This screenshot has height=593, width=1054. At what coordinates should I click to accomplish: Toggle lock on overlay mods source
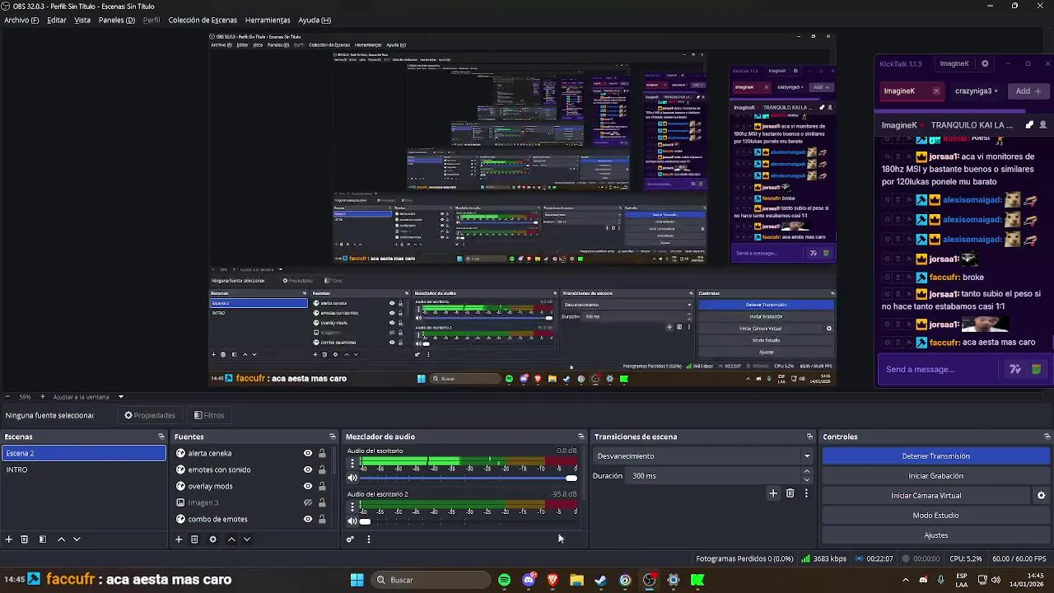coord(322,486)
